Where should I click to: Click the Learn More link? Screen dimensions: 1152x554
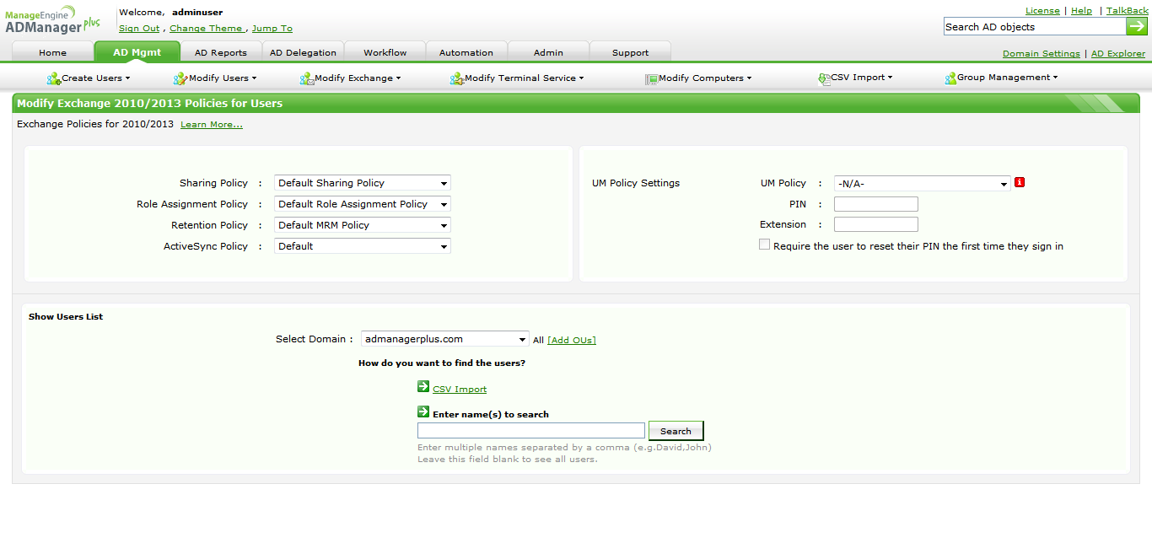[x=211, y=125]
